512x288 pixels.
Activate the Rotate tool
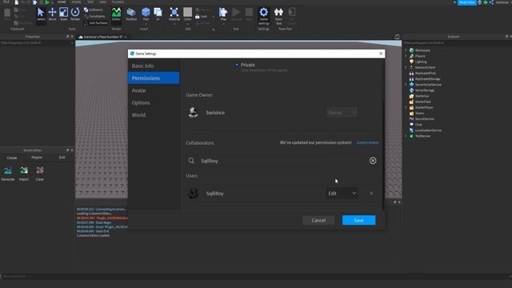[75, 14]
